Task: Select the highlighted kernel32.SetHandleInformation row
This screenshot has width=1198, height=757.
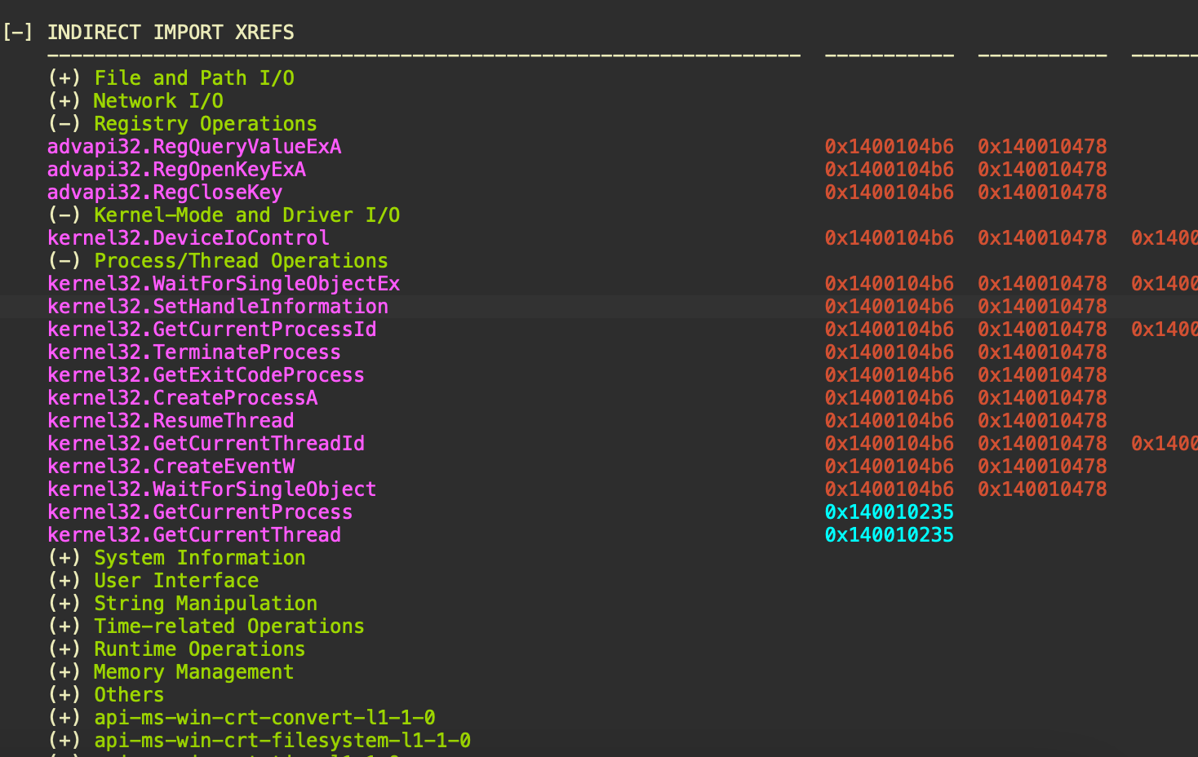Action: (x=218, y=307)
